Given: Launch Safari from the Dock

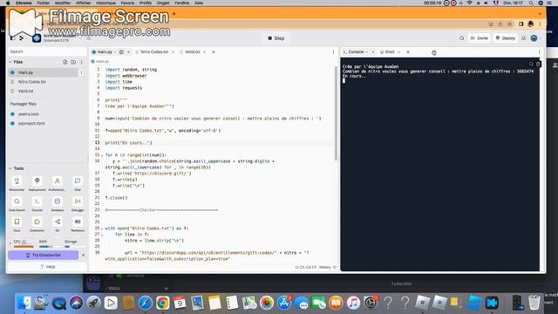Looking at the screenshot, I should coord(146,303).
